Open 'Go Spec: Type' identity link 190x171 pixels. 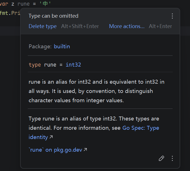tap(141, 128)
